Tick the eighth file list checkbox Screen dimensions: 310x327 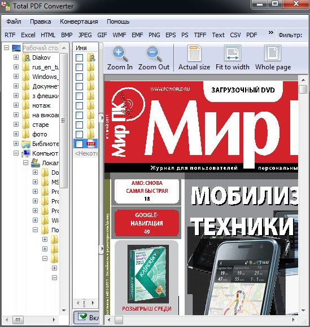pyautogui.click(x=79, y=125)
